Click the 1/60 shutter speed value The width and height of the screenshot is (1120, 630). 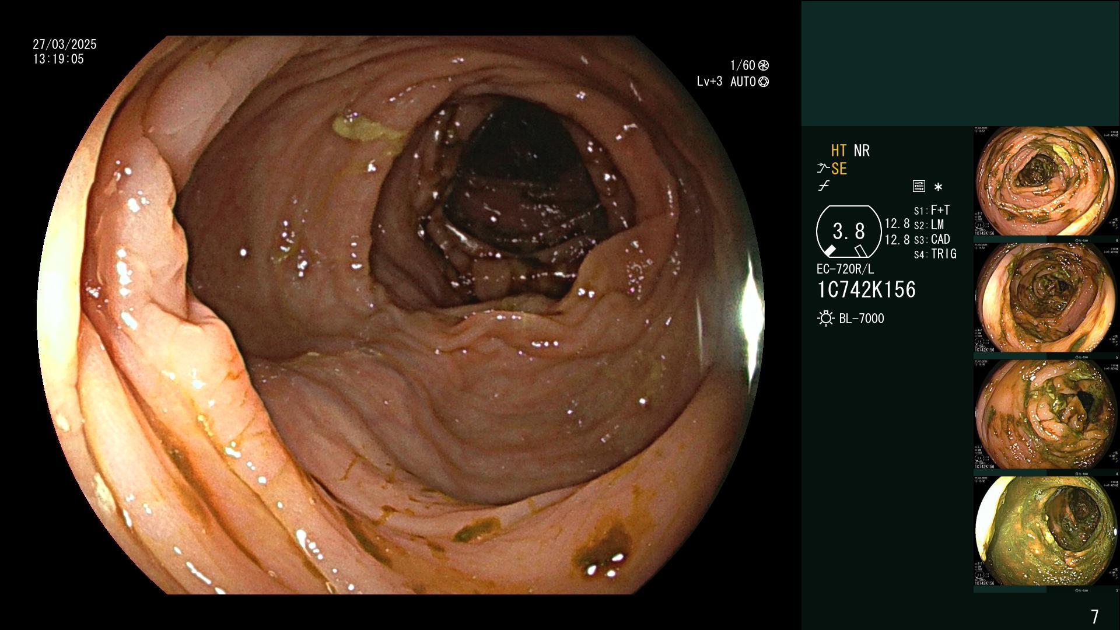pyautogui.click(x=743, y=65)
